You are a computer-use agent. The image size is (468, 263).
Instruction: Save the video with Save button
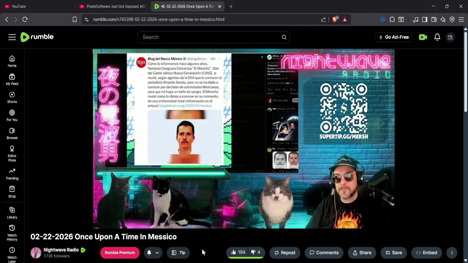coord(394,252)
